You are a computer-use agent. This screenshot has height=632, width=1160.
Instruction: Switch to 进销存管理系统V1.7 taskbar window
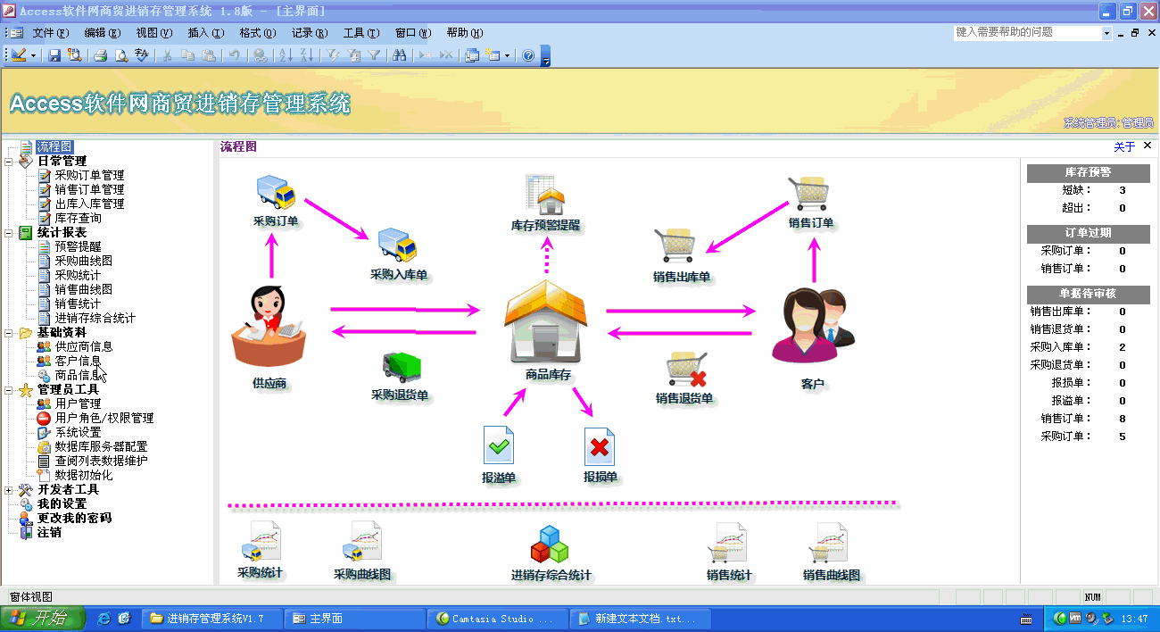pyautogui.click(x=213, y=618)
